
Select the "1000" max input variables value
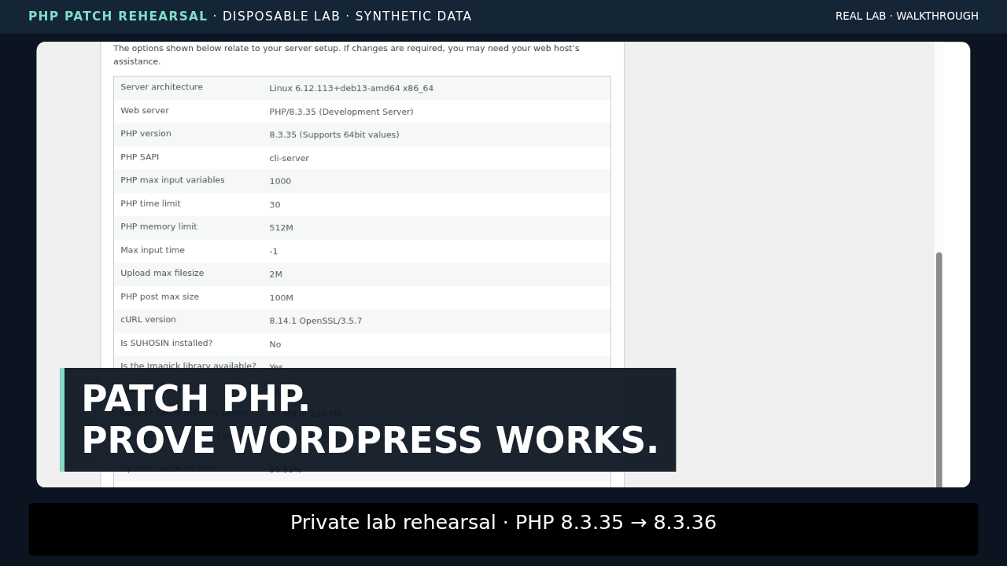coord(280,182)
